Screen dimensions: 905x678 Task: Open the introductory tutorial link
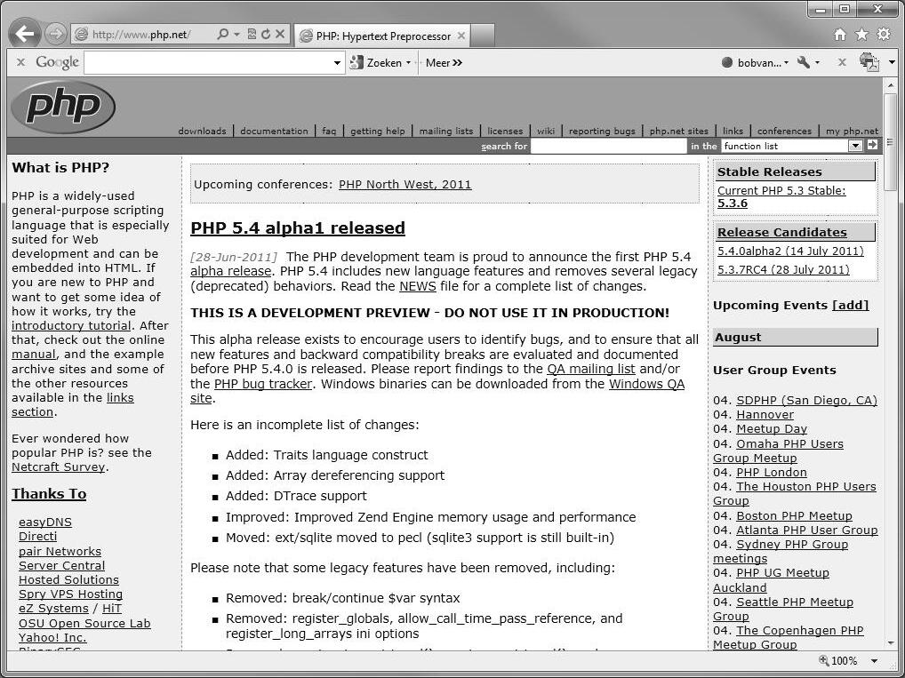(x=71, y=325)
